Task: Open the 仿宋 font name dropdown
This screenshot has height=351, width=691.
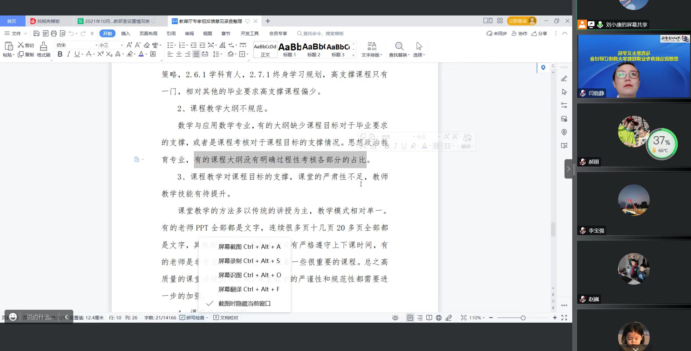Action: click(x=96, y=45)
